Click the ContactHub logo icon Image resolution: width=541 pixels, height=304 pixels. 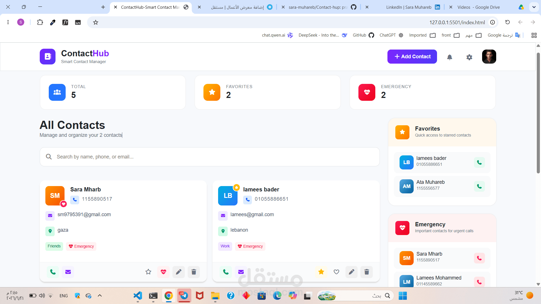48,57
